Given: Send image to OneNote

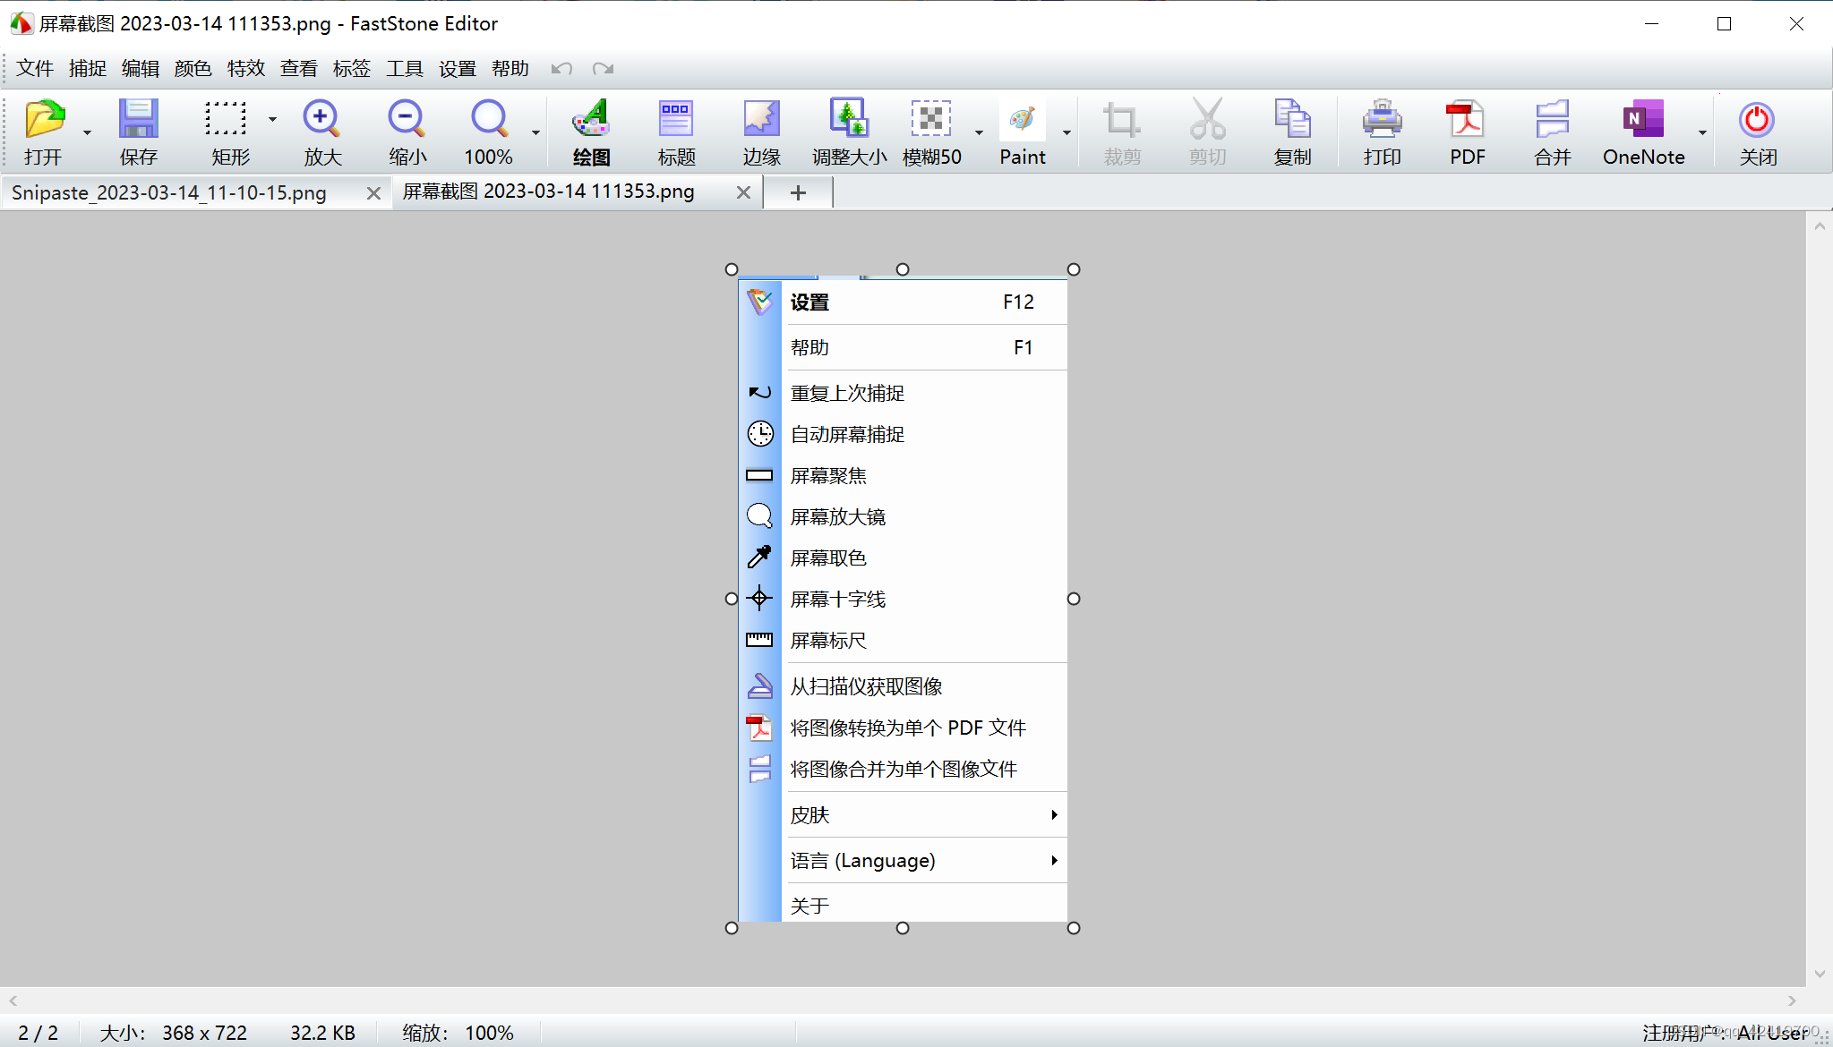Looking at the screenshot, I should 1642,120.
